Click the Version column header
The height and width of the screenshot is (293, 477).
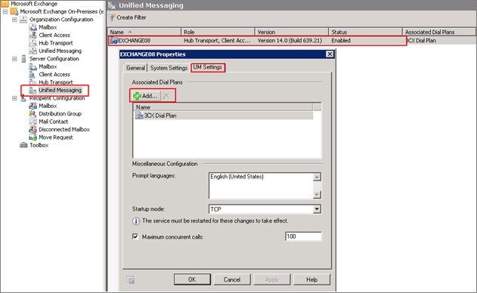[292, 32]
